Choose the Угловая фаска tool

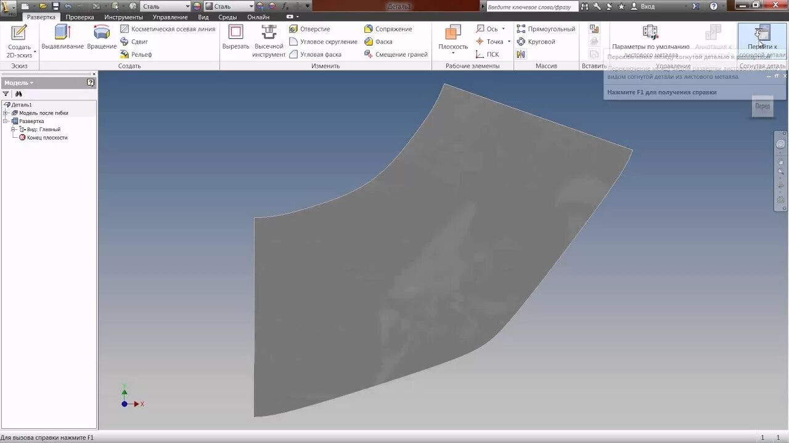pyautogui.click(x=315, y=54)
